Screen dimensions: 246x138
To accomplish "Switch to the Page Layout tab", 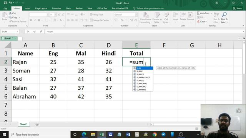I will [41, 8].
